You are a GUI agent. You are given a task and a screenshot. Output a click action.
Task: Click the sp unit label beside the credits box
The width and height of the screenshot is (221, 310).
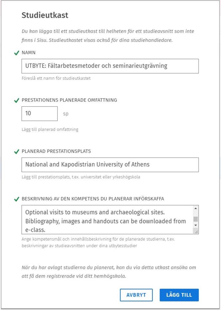(x=66, y=114)
